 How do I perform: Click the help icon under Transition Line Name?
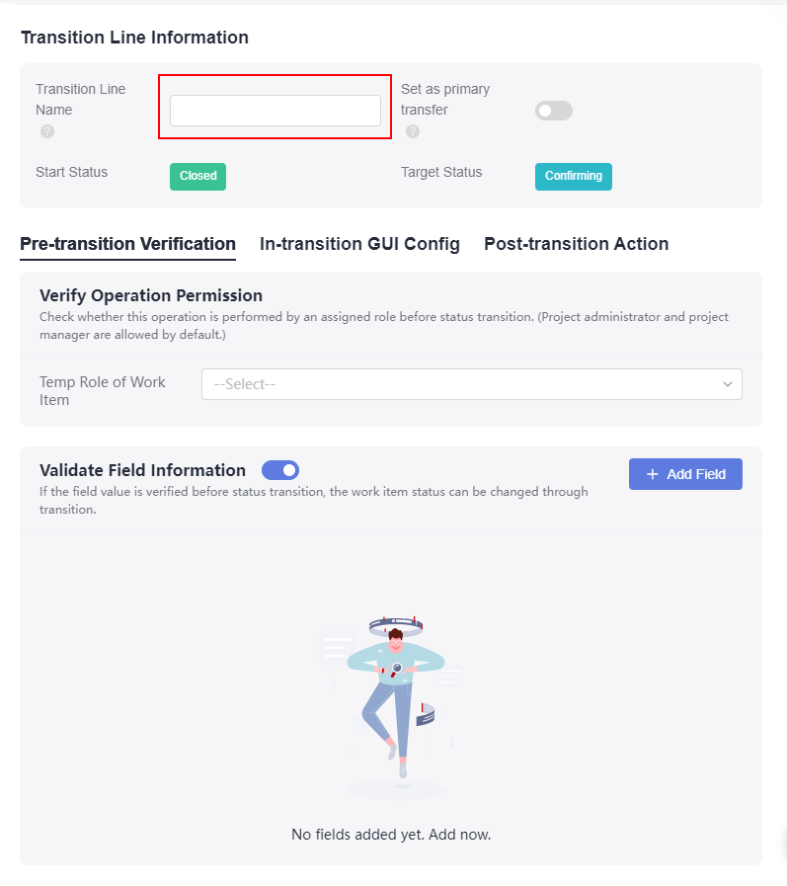47,131
